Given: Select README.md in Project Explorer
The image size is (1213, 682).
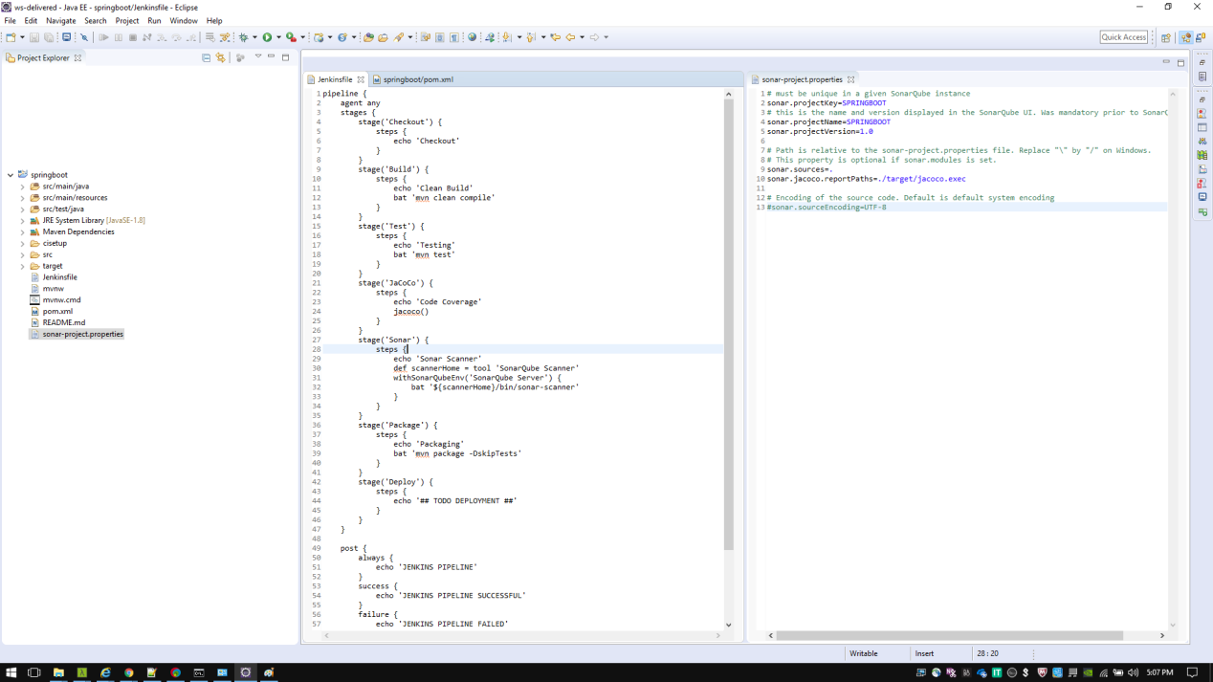Looking at the screenshot, I should [x=63, y=322].
